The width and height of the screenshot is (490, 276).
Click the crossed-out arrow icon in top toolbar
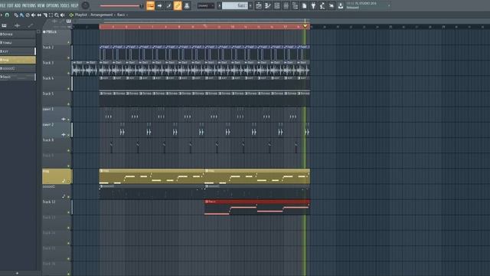click(332, 5)
